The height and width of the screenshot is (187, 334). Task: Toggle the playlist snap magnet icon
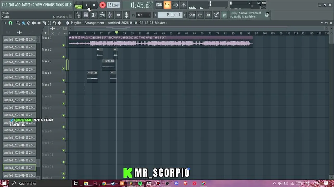[10, 23]
